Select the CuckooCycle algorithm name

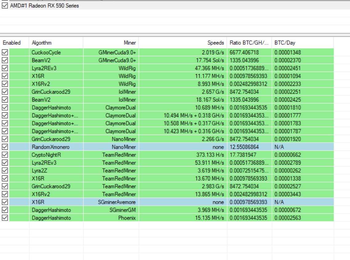pos(46,52)
